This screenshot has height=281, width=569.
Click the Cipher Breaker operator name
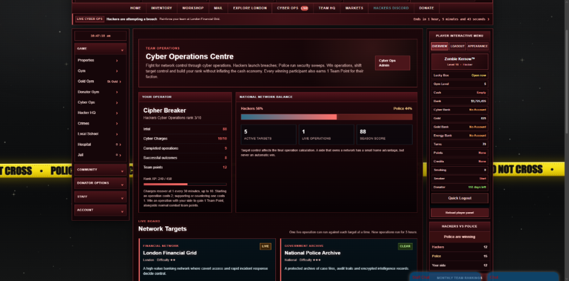164,110
